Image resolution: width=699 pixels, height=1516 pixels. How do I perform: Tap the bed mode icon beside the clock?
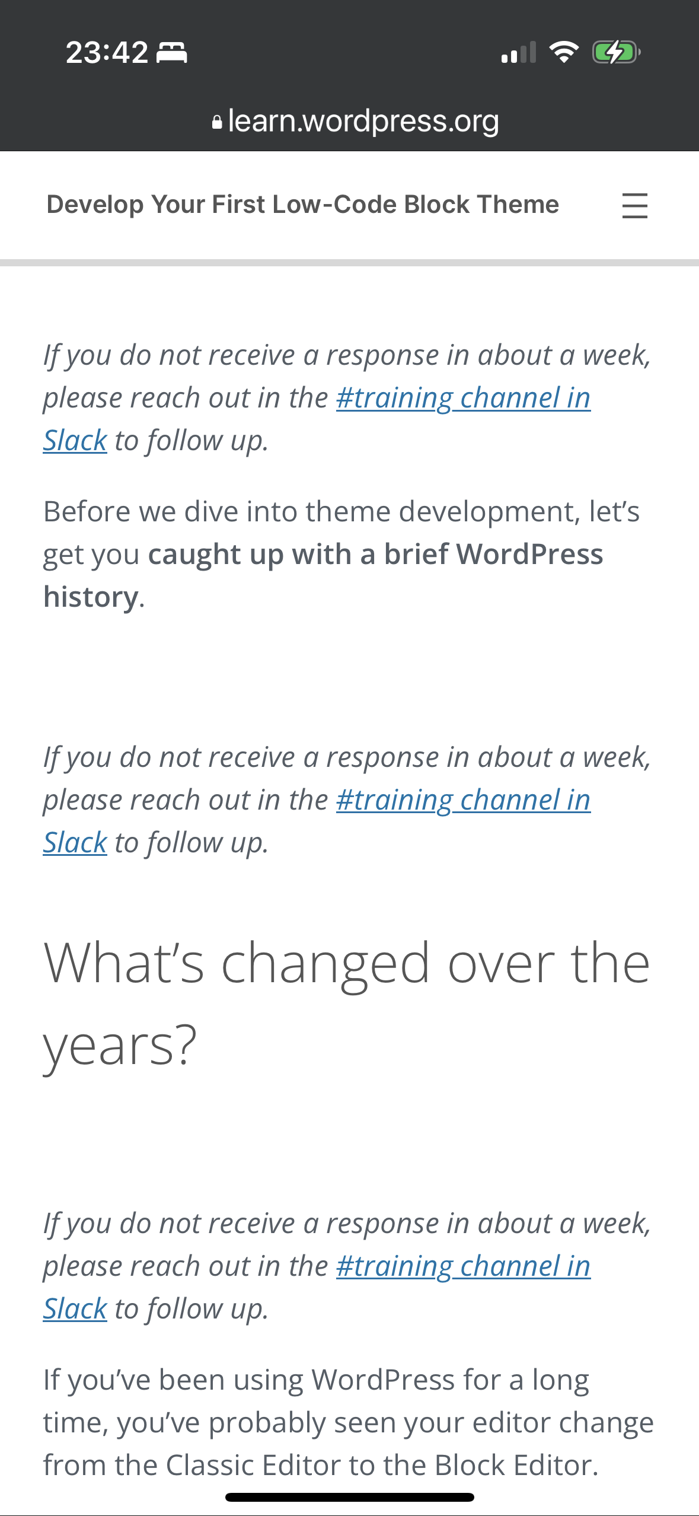coord(172,53)
